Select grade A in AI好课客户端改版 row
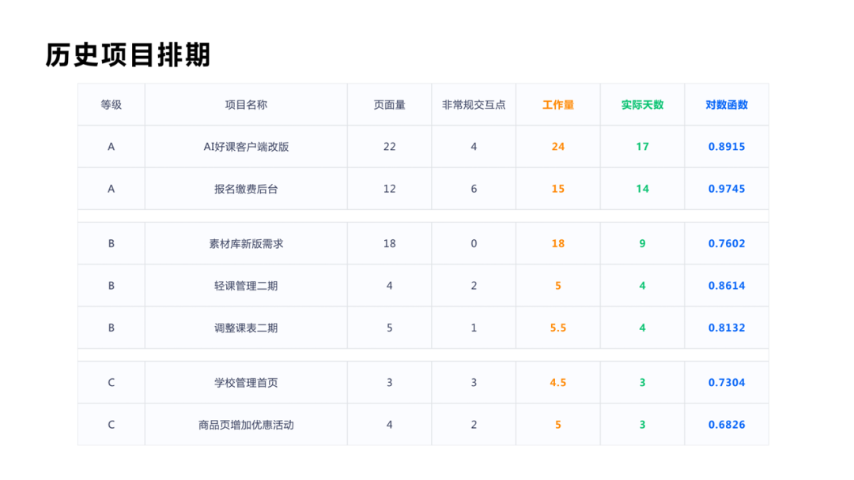854x480 pixels. [x=111, y=147]
